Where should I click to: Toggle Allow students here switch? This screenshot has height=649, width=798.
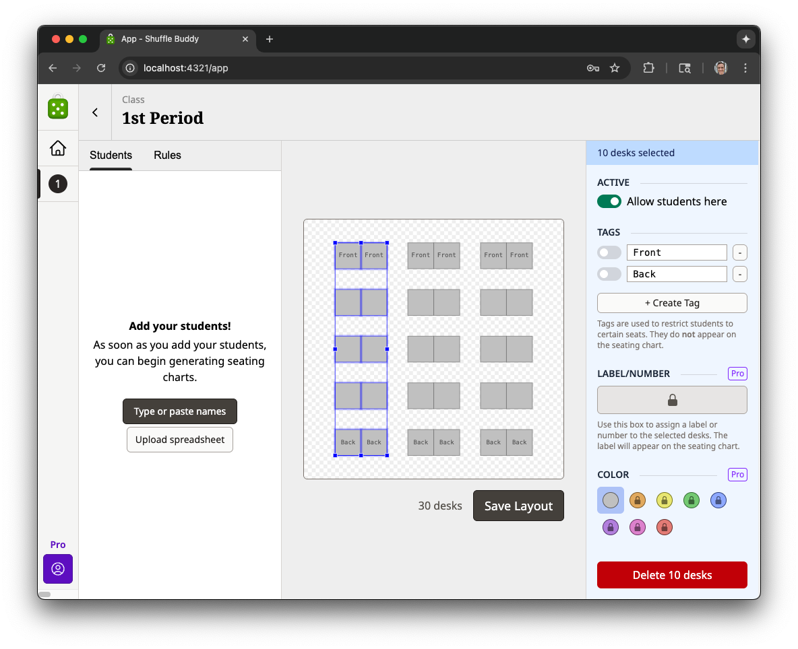[x=609, y=202]
